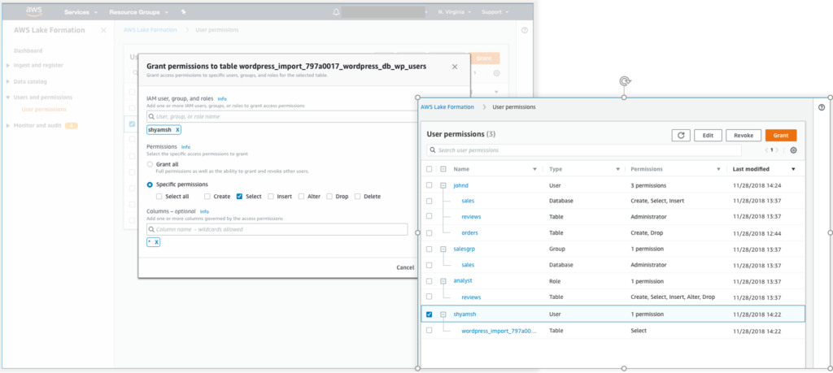This screenshot has height=373, width=833.
Task: Open AWS Lake Formation breadcrumb link, front panel
Action: click(447, 106)
